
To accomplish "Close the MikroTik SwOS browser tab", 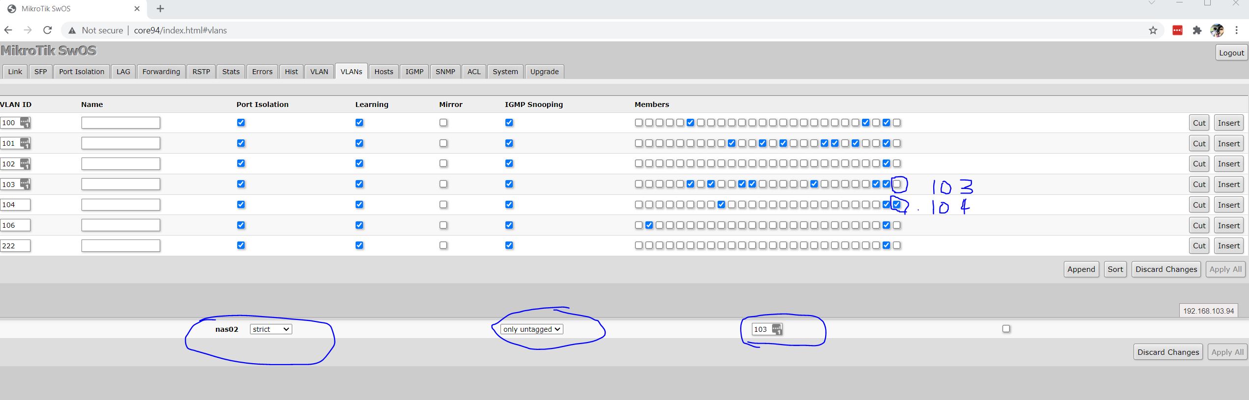I will coord(137,9).
